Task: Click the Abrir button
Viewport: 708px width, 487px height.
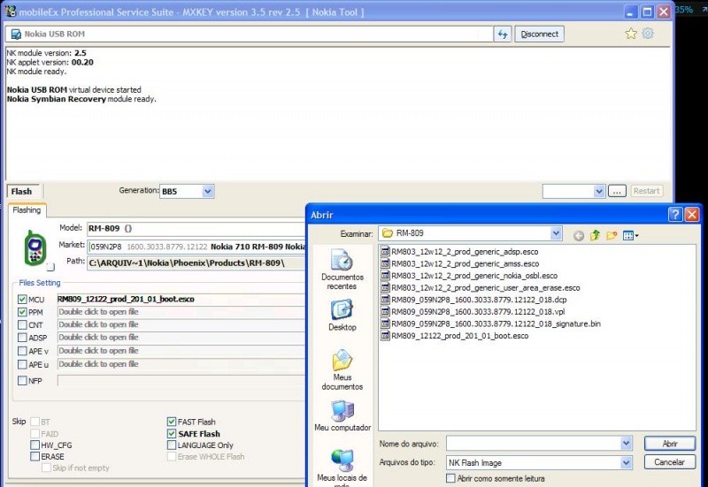Action: tap(670, 444)
